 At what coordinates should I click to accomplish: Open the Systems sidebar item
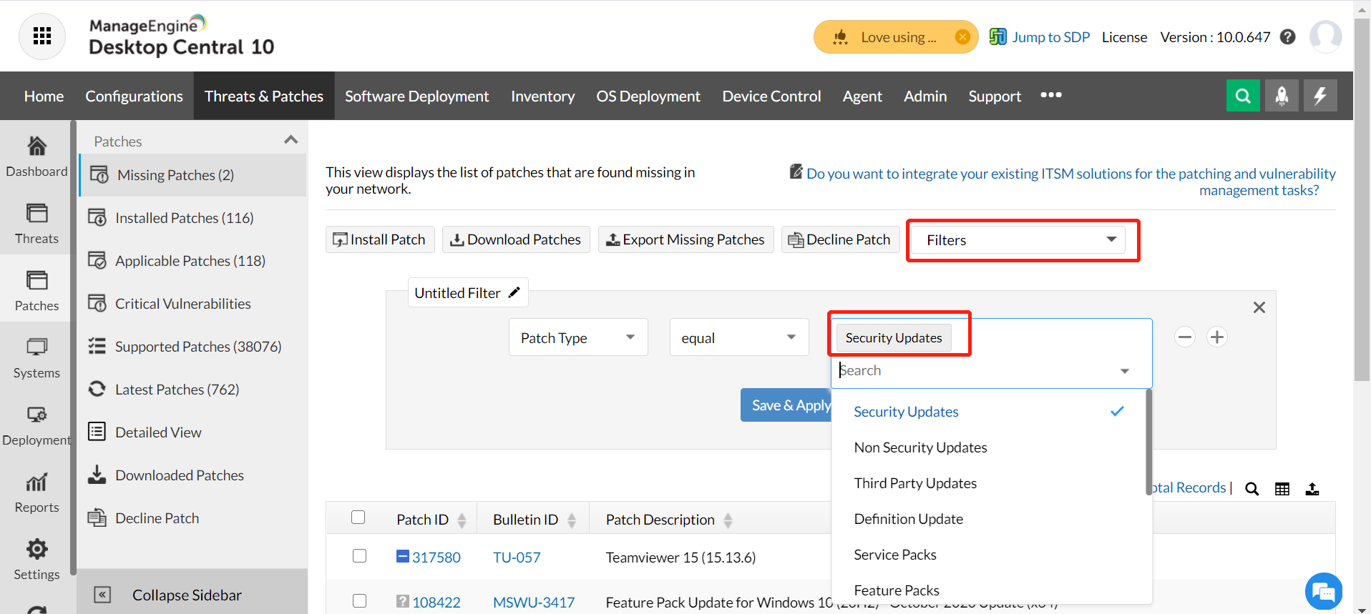pos(36,357)
